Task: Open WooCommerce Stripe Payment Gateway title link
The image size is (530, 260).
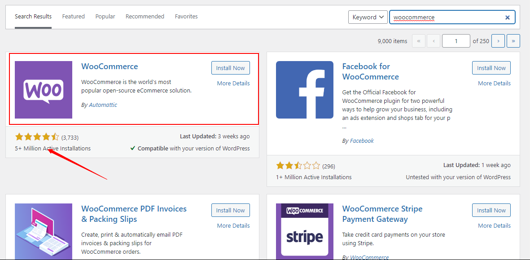Action: [x=382, y=214]
